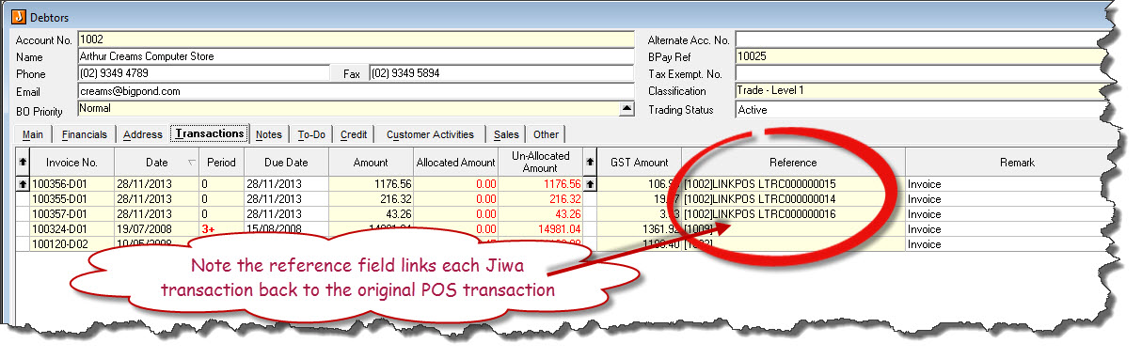
Task: Click the Reference column header
Action: pyautogui.click(x=793, y=163)
